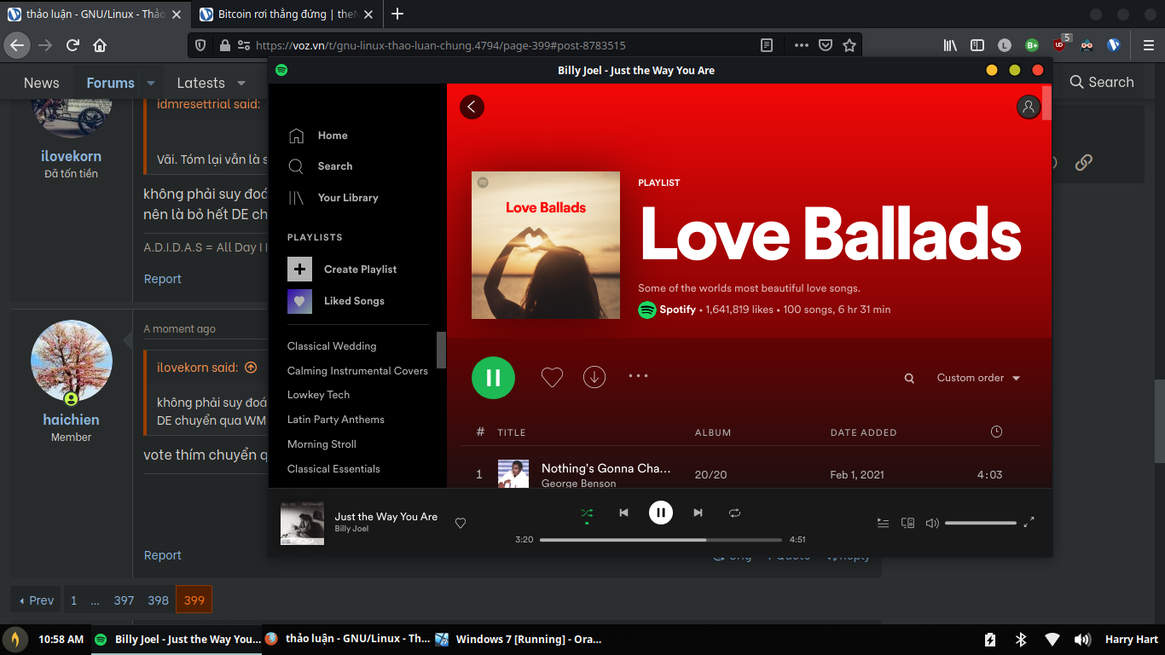Open the uBlock Origin extension
The width and height of the screenshot is (1165, 655).
pyautogui.click(x=1060, y=43)
